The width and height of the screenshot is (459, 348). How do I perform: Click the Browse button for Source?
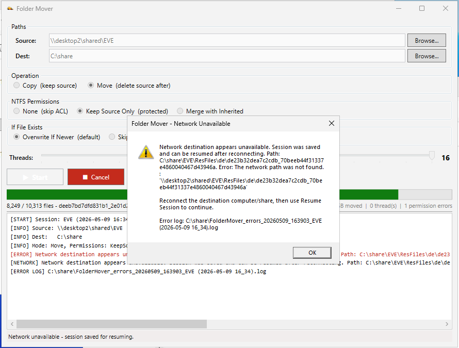coord(427,40)
